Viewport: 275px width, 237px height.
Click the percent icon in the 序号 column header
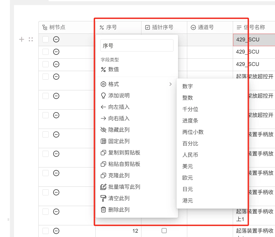102,27
